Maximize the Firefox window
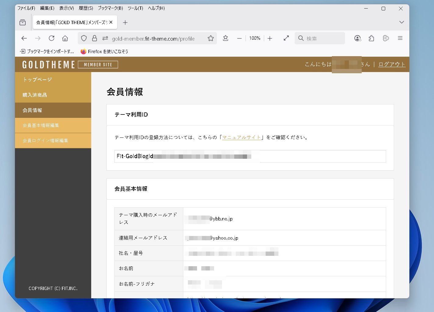The height and width of the screenshot is (312, 434). coord(383,9)
